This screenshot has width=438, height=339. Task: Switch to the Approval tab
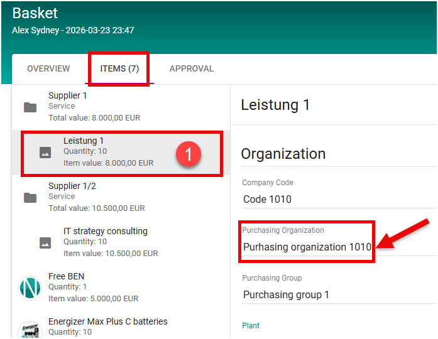click(x=192, y=69)
